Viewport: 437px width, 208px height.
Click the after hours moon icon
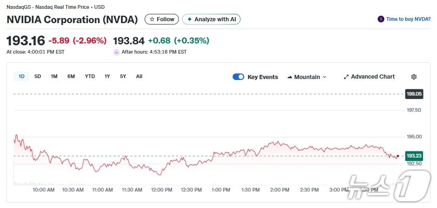point(116,52)
